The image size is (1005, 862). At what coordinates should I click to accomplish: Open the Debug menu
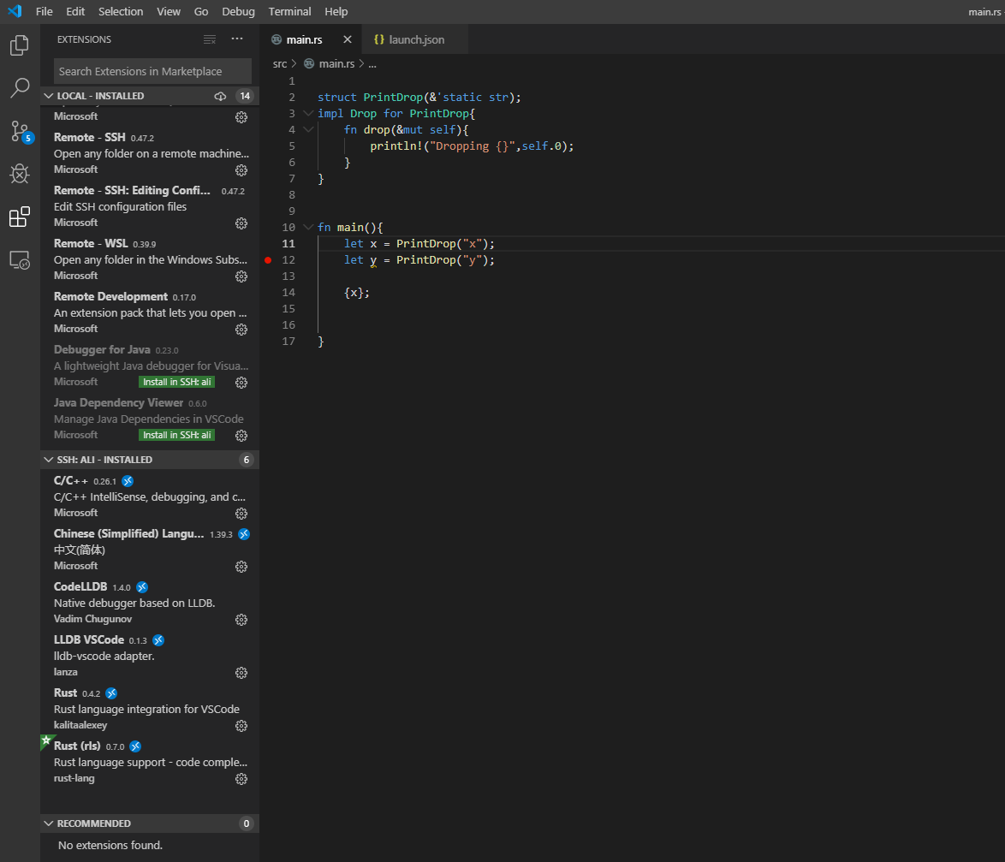coord(239,11)
